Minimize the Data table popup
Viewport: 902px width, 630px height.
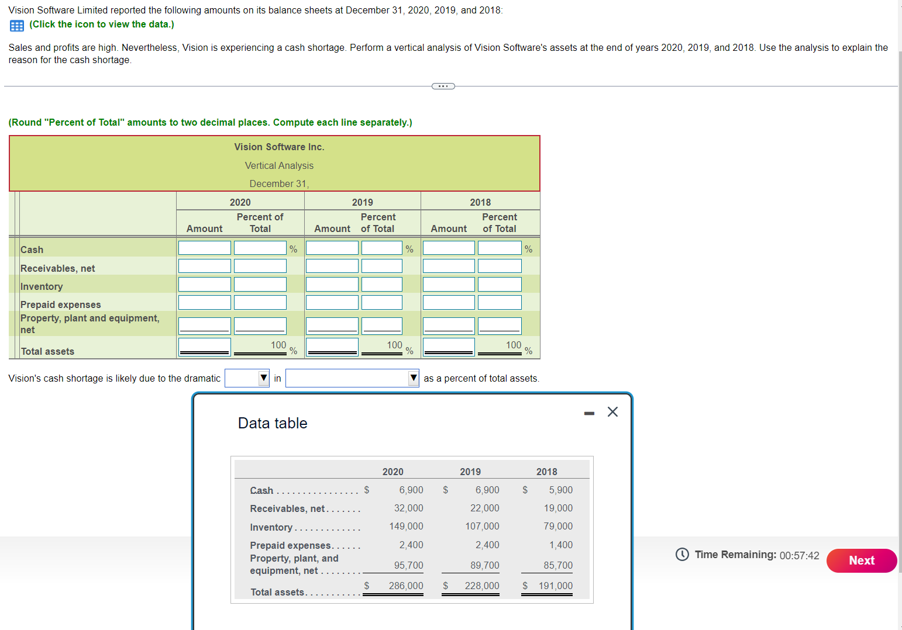tap(589, 413)
